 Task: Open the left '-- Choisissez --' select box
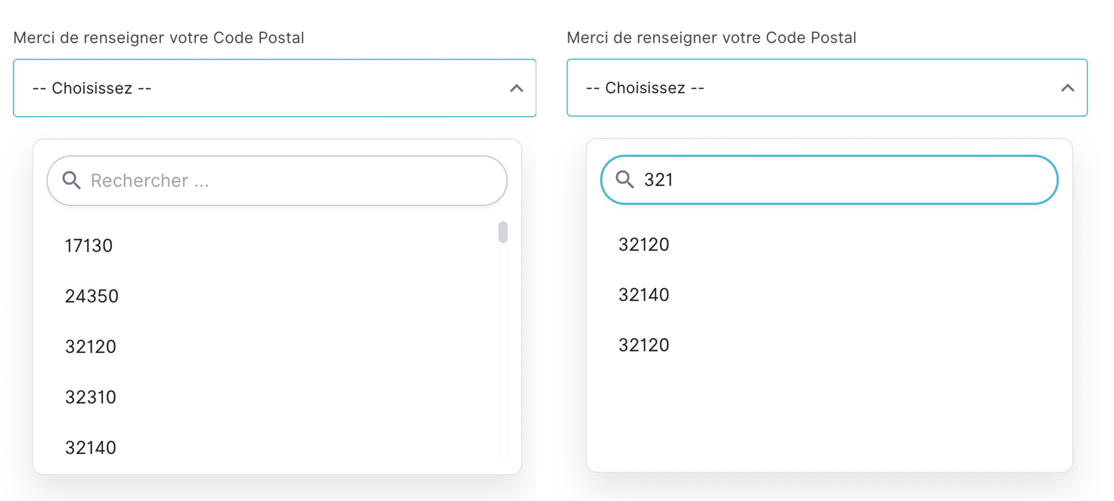click(275, 88)
